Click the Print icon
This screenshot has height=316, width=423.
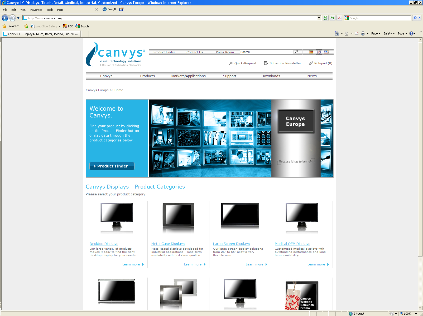click(x=363, y=33)
